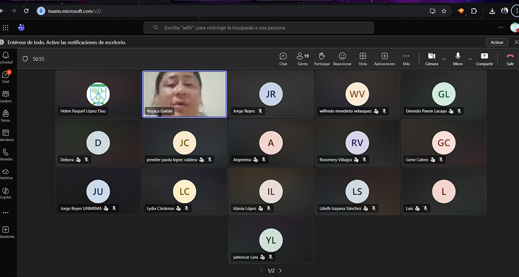Viewport: 519px width, 277px height.
Task: Toggle the Cámara on or off
Action: click(431, 59)
